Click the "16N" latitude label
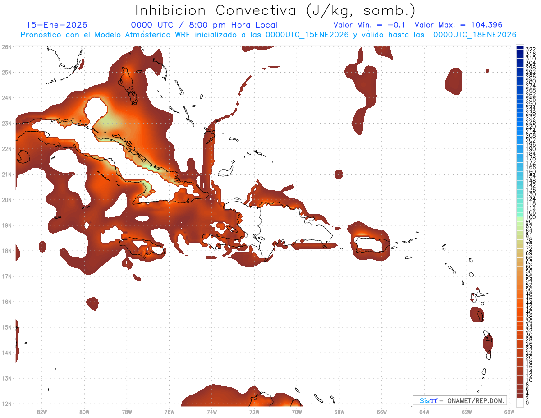541x418 pixels. click(7, 302)
